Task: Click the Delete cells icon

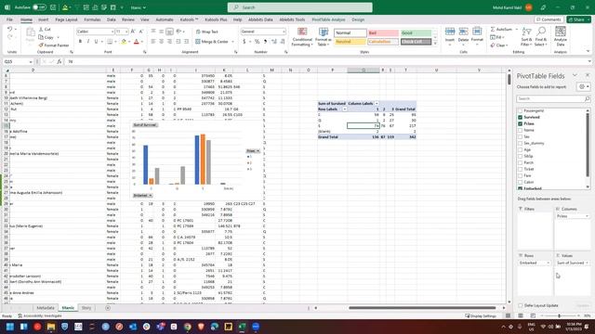Action: 463,32
